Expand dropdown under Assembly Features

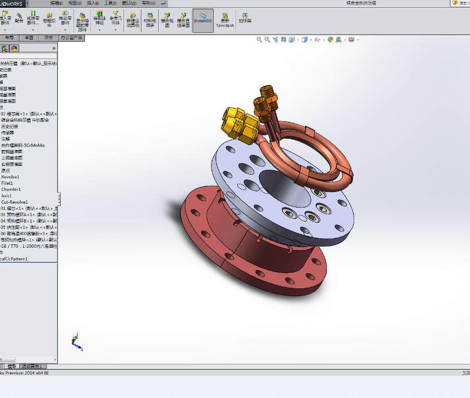pos(100,30)
